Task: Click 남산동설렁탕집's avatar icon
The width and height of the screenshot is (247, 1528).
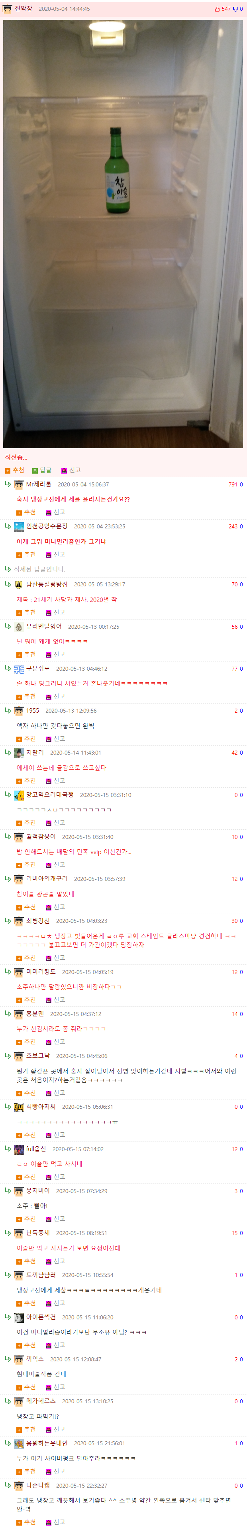Action: click(x=19, y=584)
